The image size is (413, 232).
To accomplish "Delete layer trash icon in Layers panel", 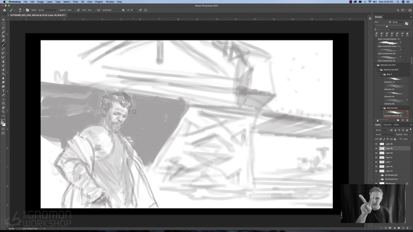I will (x=407, y=228).
